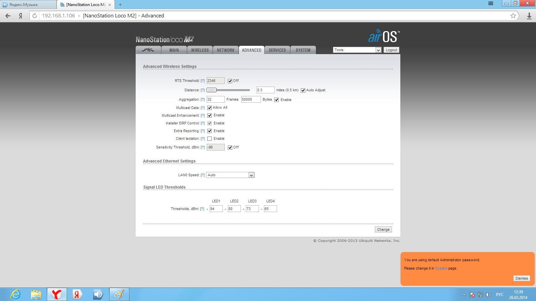Image resolution: width=536 pixels, height=301 pixels.
Task: Open the speaker app in taskbar
Action: (98, 294)
